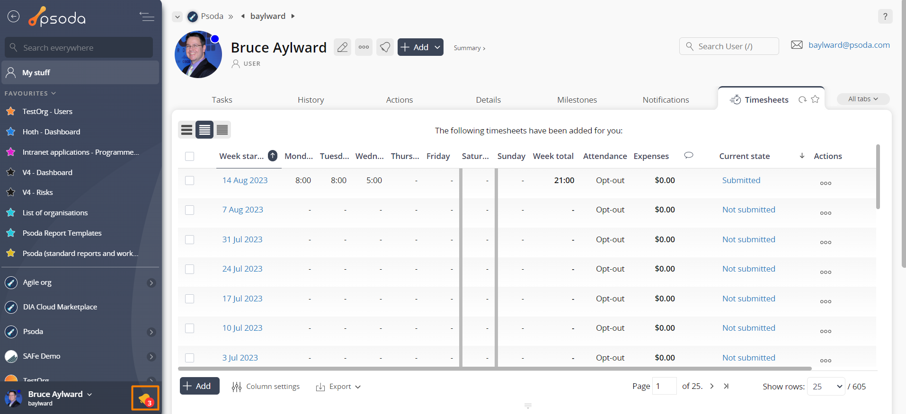The height and width of the screenshot is (414, 906).
Task: Click the table horizontal scrollbar
Action: pyautogui.click(x=495, y=368)
